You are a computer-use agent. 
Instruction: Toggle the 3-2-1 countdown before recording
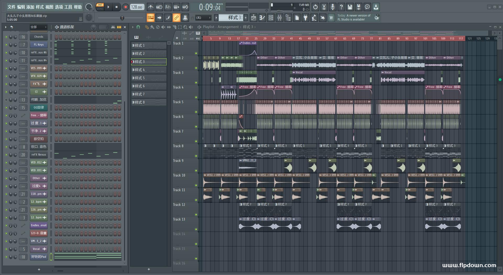pos(168,7)
